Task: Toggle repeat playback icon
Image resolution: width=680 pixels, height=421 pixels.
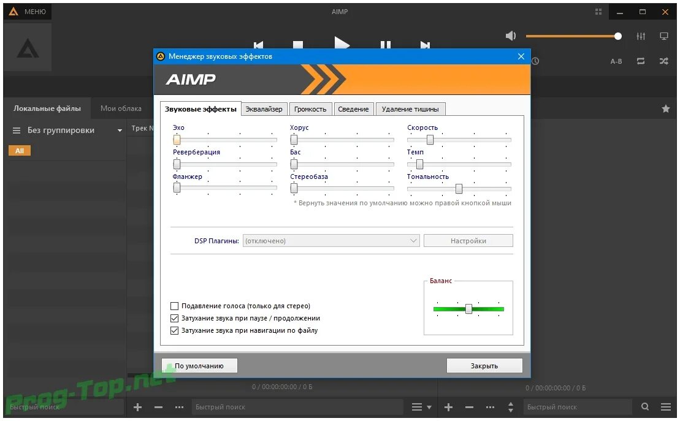Action: point(641,61)
